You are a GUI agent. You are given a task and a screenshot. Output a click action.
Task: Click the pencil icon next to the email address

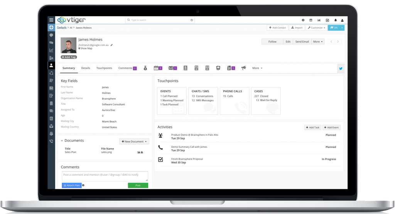coord(111,45)
